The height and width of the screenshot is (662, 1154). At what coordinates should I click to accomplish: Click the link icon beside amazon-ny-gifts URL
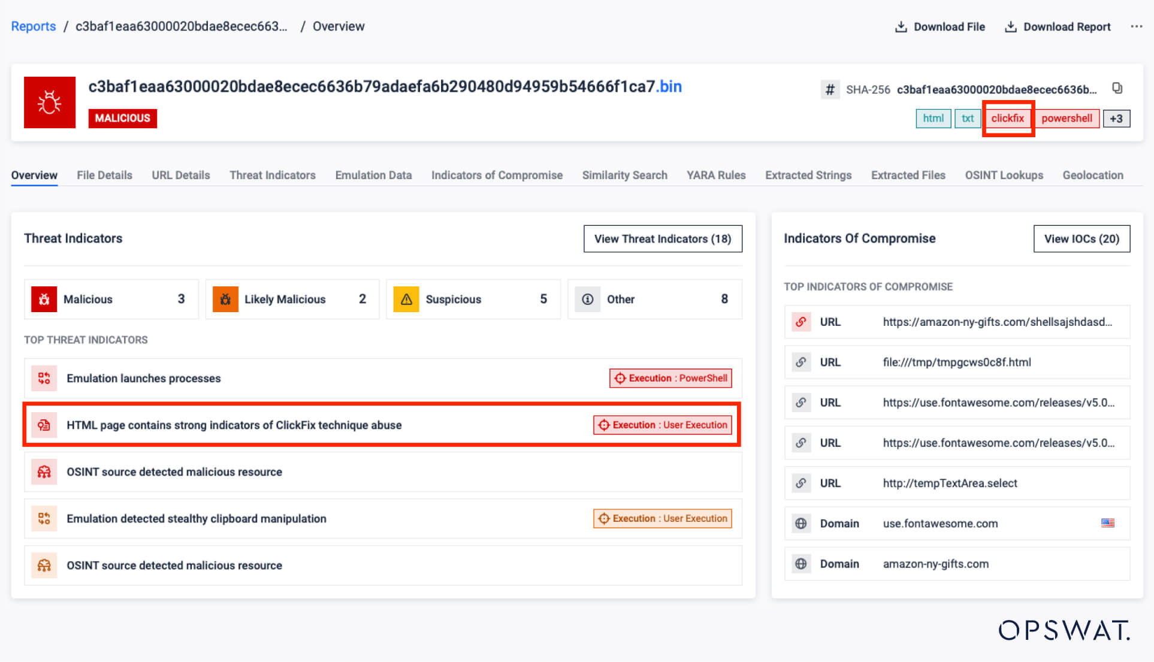[x=800, y=322]
